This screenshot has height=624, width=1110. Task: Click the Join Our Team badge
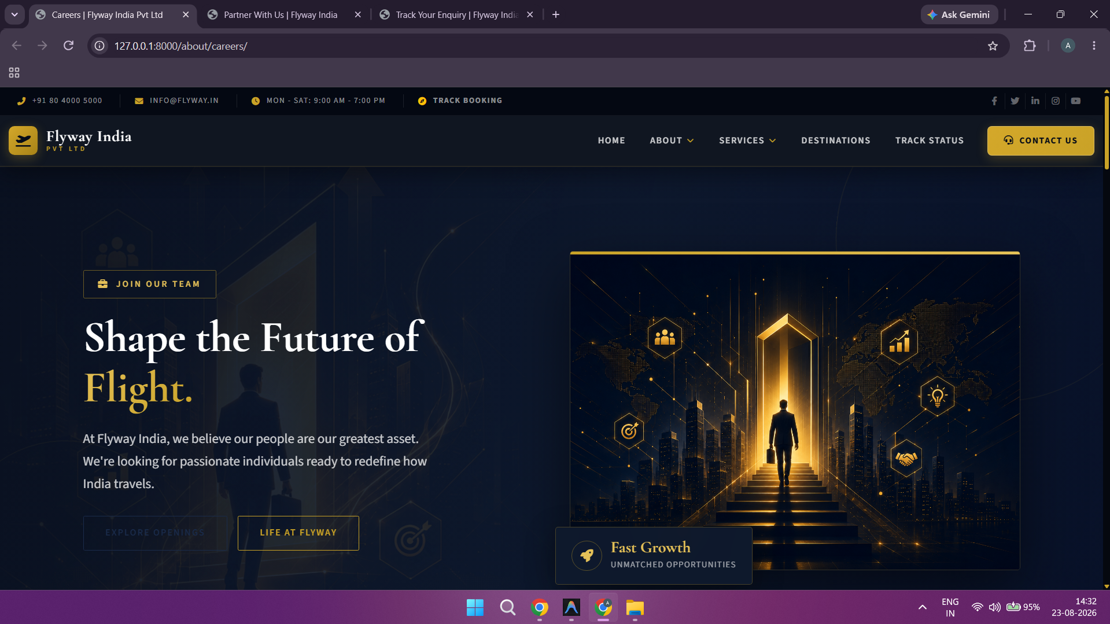[x=150, y=284]
